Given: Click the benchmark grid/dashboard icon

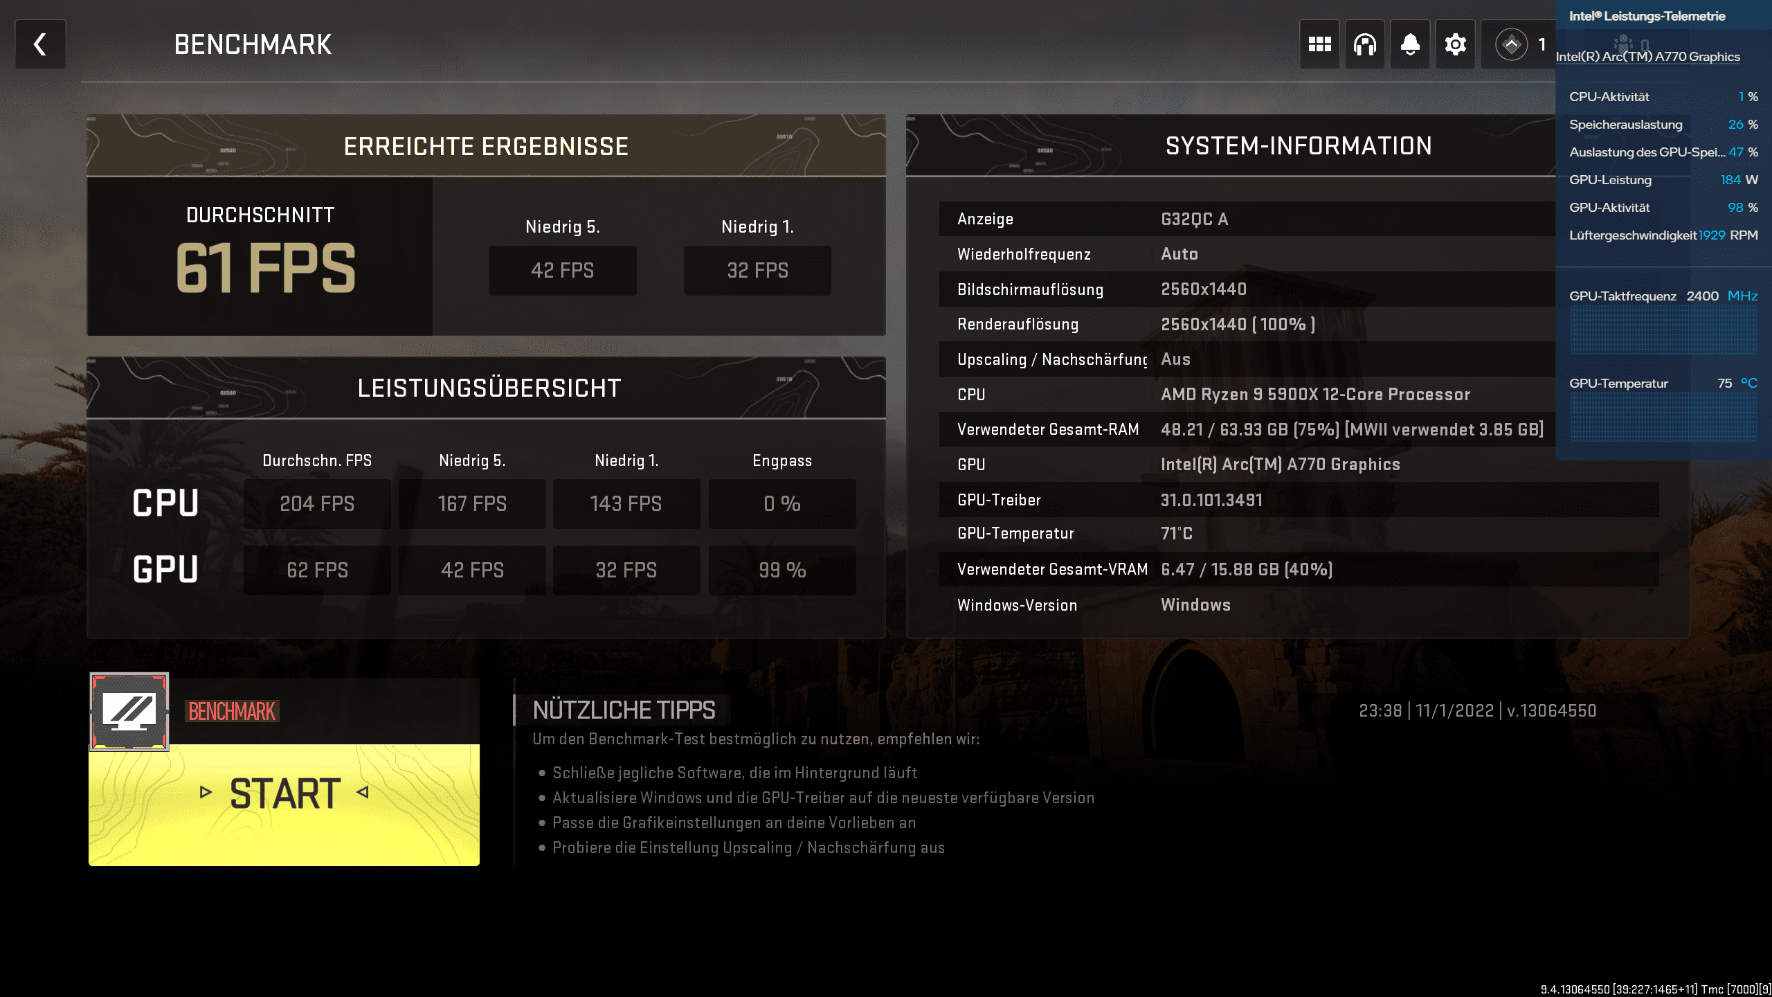Looking at the screenshot, I should pos(1319,44).
